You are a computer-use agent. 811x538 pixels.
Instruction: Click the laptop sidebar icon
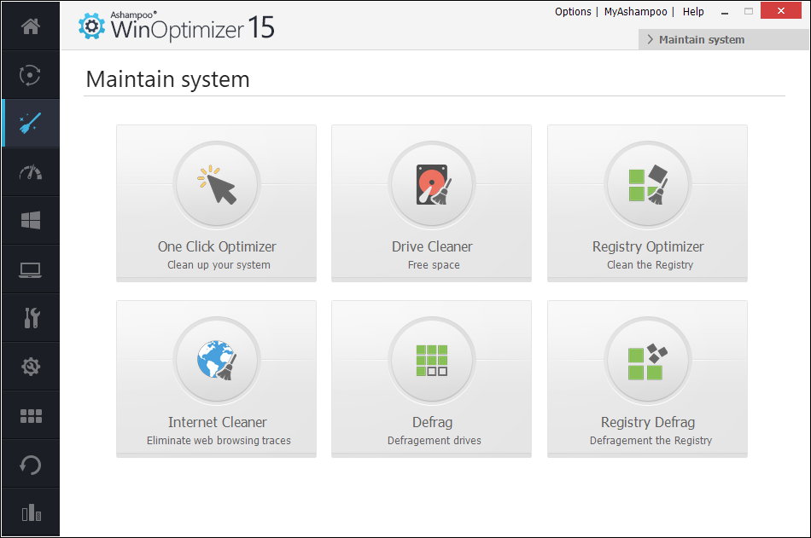[31, 270]
